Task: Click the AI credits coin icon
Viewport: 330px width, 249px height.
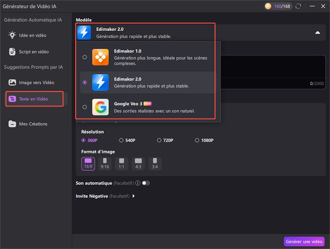Action: [268, 6]
